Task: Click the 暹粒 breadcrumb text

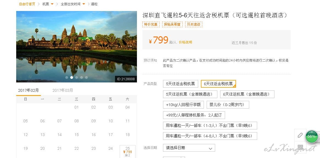Action: tap(94, 4)
